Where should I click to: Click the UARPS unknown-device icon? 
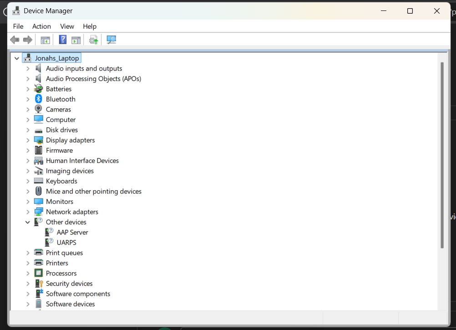[x=49, y=242]
